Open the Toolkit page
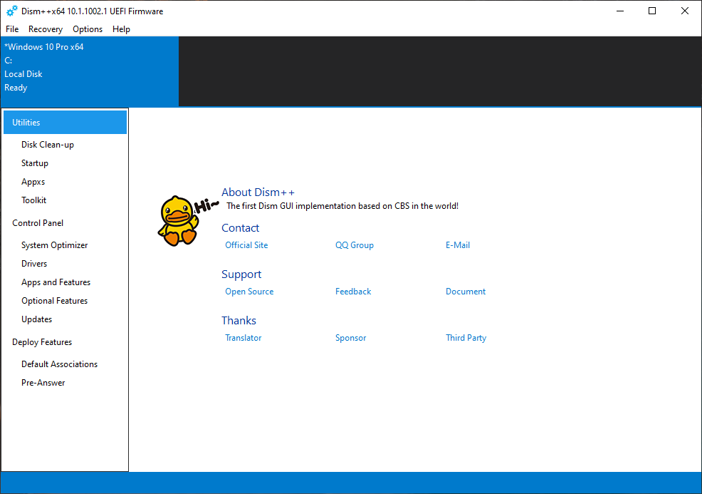Image resolution: width=702 pixels, height=494 pixels. (x=33, y=200)
